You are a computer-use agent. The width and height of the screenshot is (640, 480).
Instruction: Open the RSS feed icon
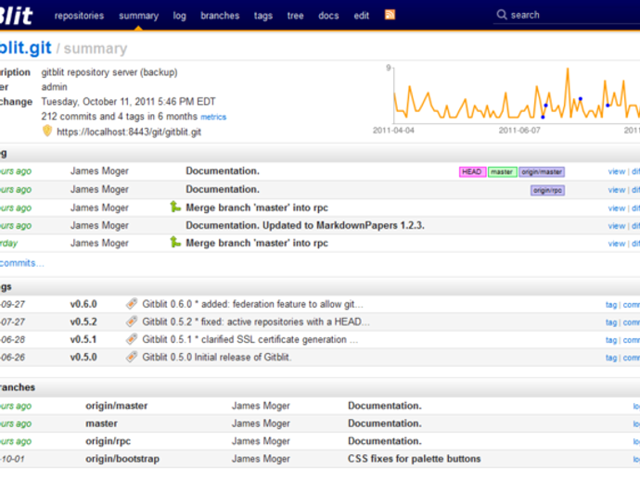390,15
